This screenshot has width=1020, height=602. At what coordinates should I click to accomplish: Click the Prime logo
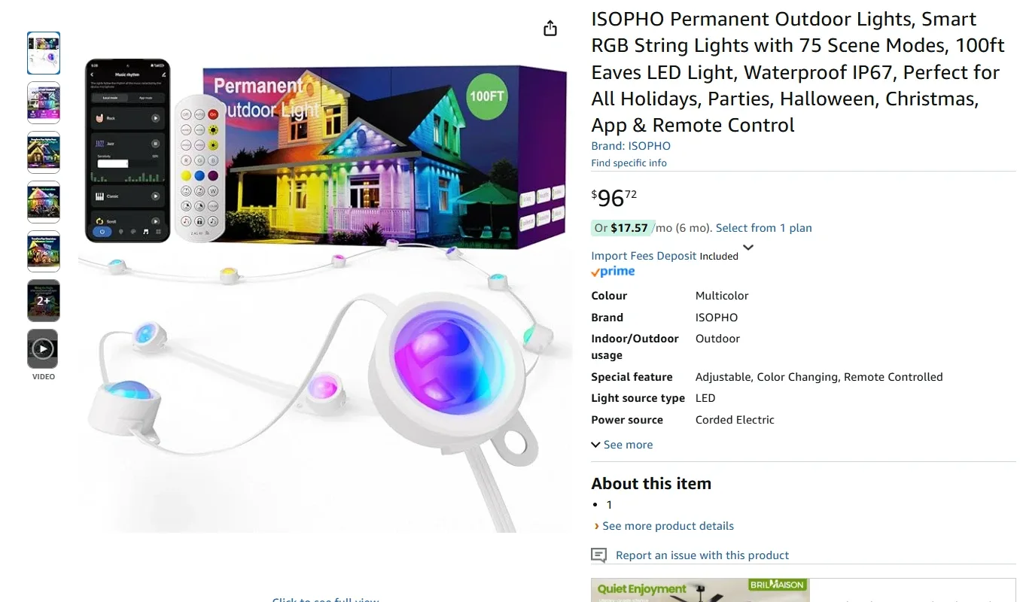(612, 271)
